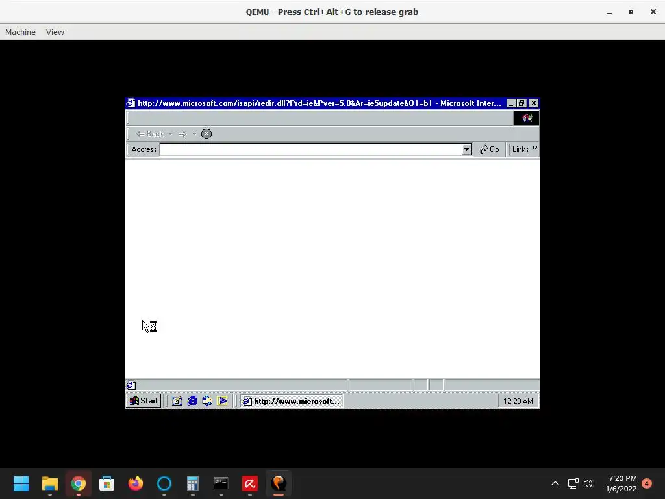Click inside the Address input field
The width and height of the screenshot is (665, 499).
click(311, 149)
